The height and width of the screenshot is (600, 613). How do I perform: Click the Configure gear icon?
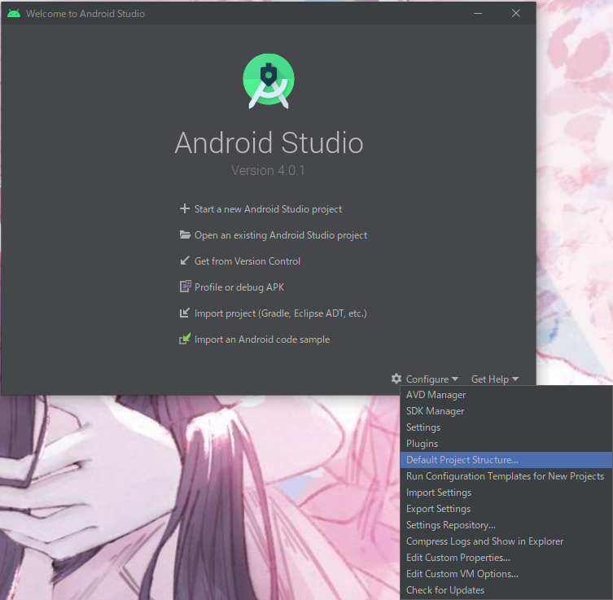pos(396,379)
